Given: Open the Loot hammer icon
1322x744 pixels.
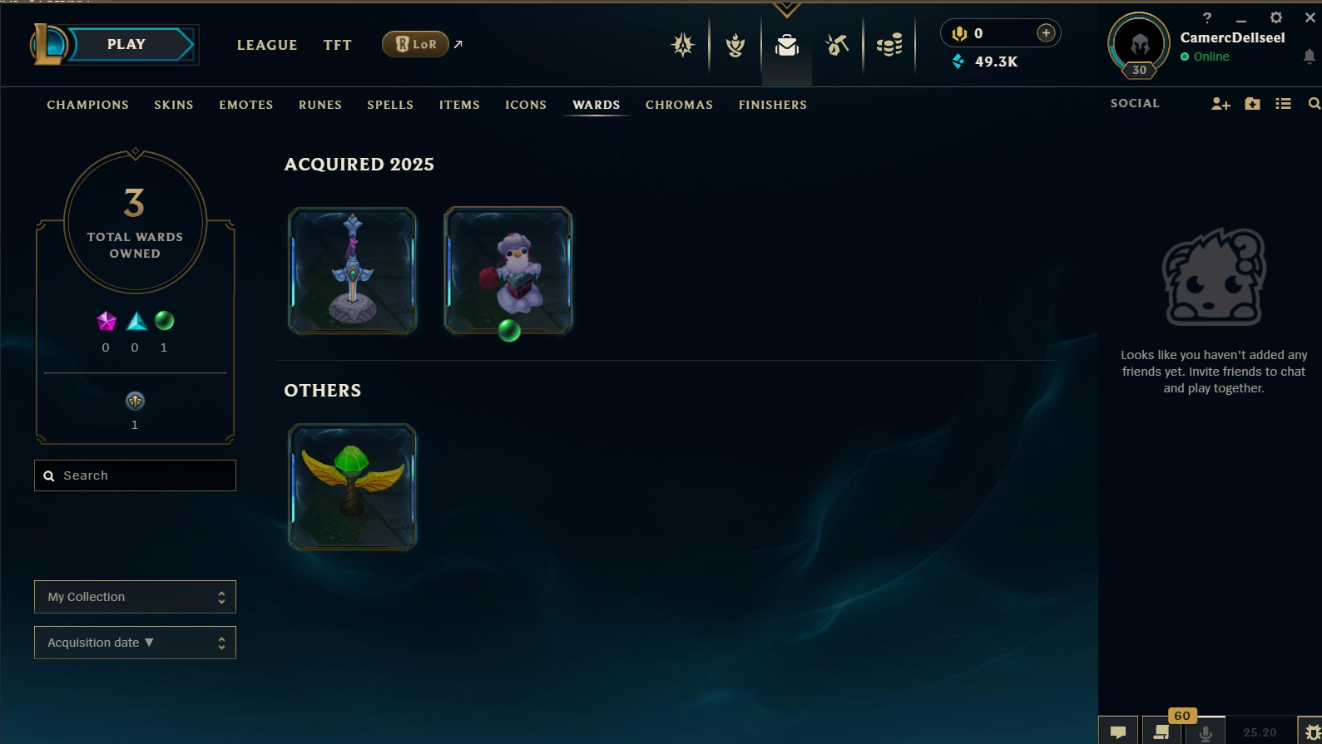Looking at the screenshot, I should [x=837, y=45].
